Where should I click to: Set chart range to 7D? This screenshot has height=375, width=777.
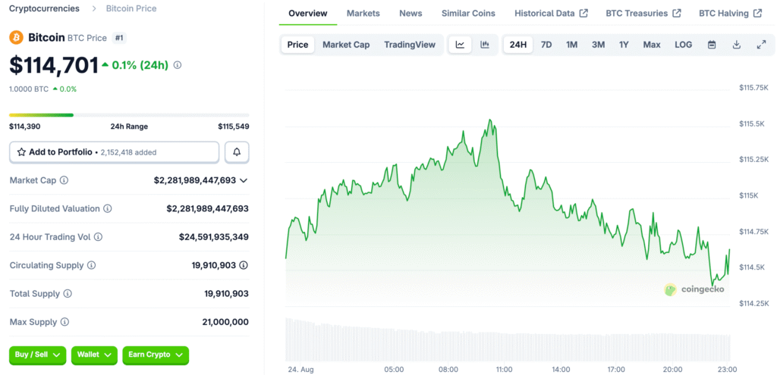[546, 45]
